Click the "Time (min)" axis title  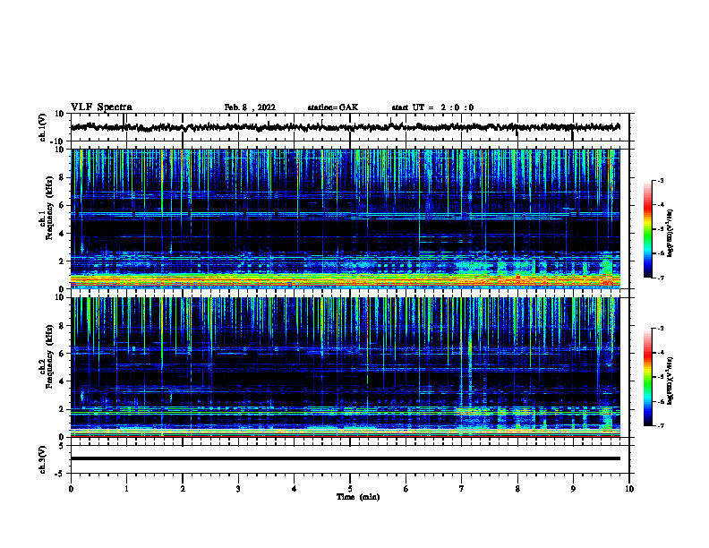pos(358,497)
